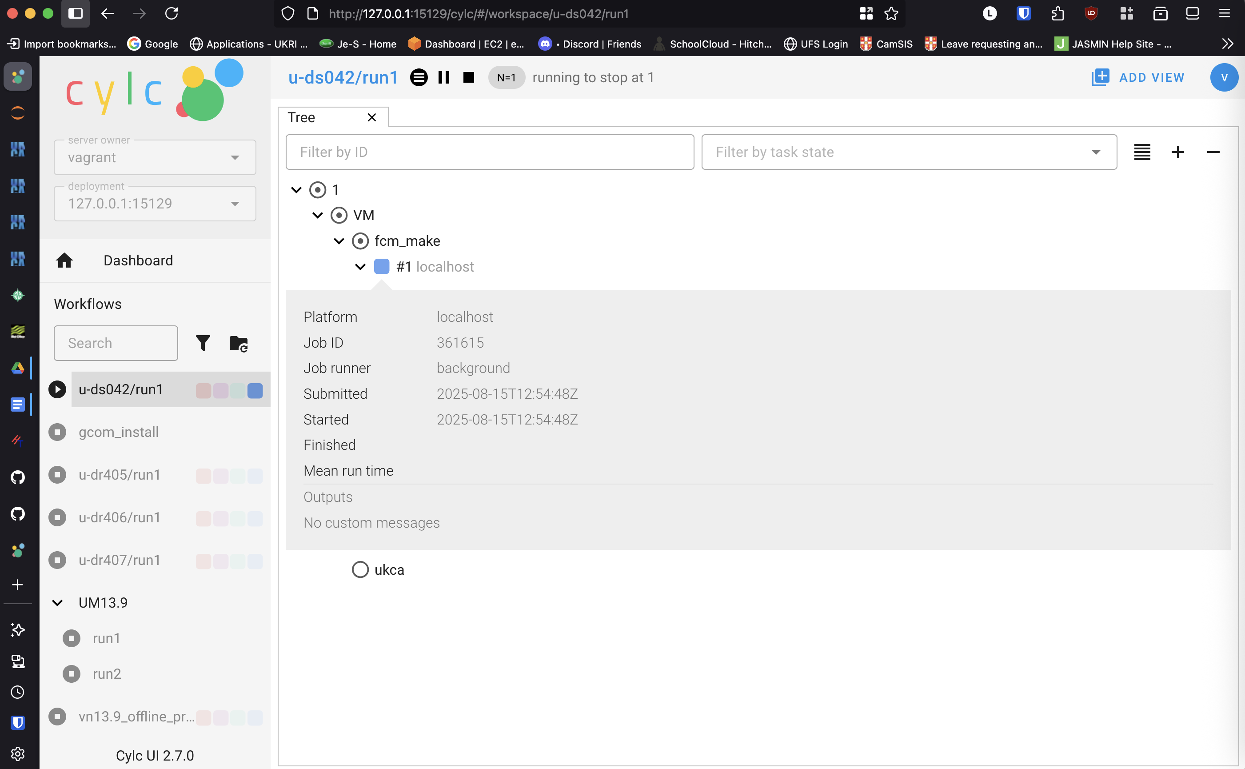Open the gcom_install workflow
The image size is (1245, 769).
(119, 433)
